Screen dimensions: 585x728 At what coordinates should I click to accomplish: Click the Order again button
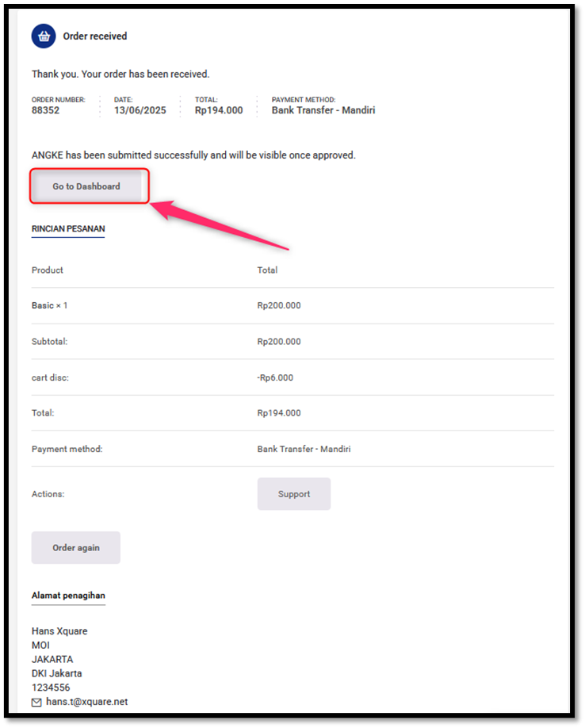76,548
